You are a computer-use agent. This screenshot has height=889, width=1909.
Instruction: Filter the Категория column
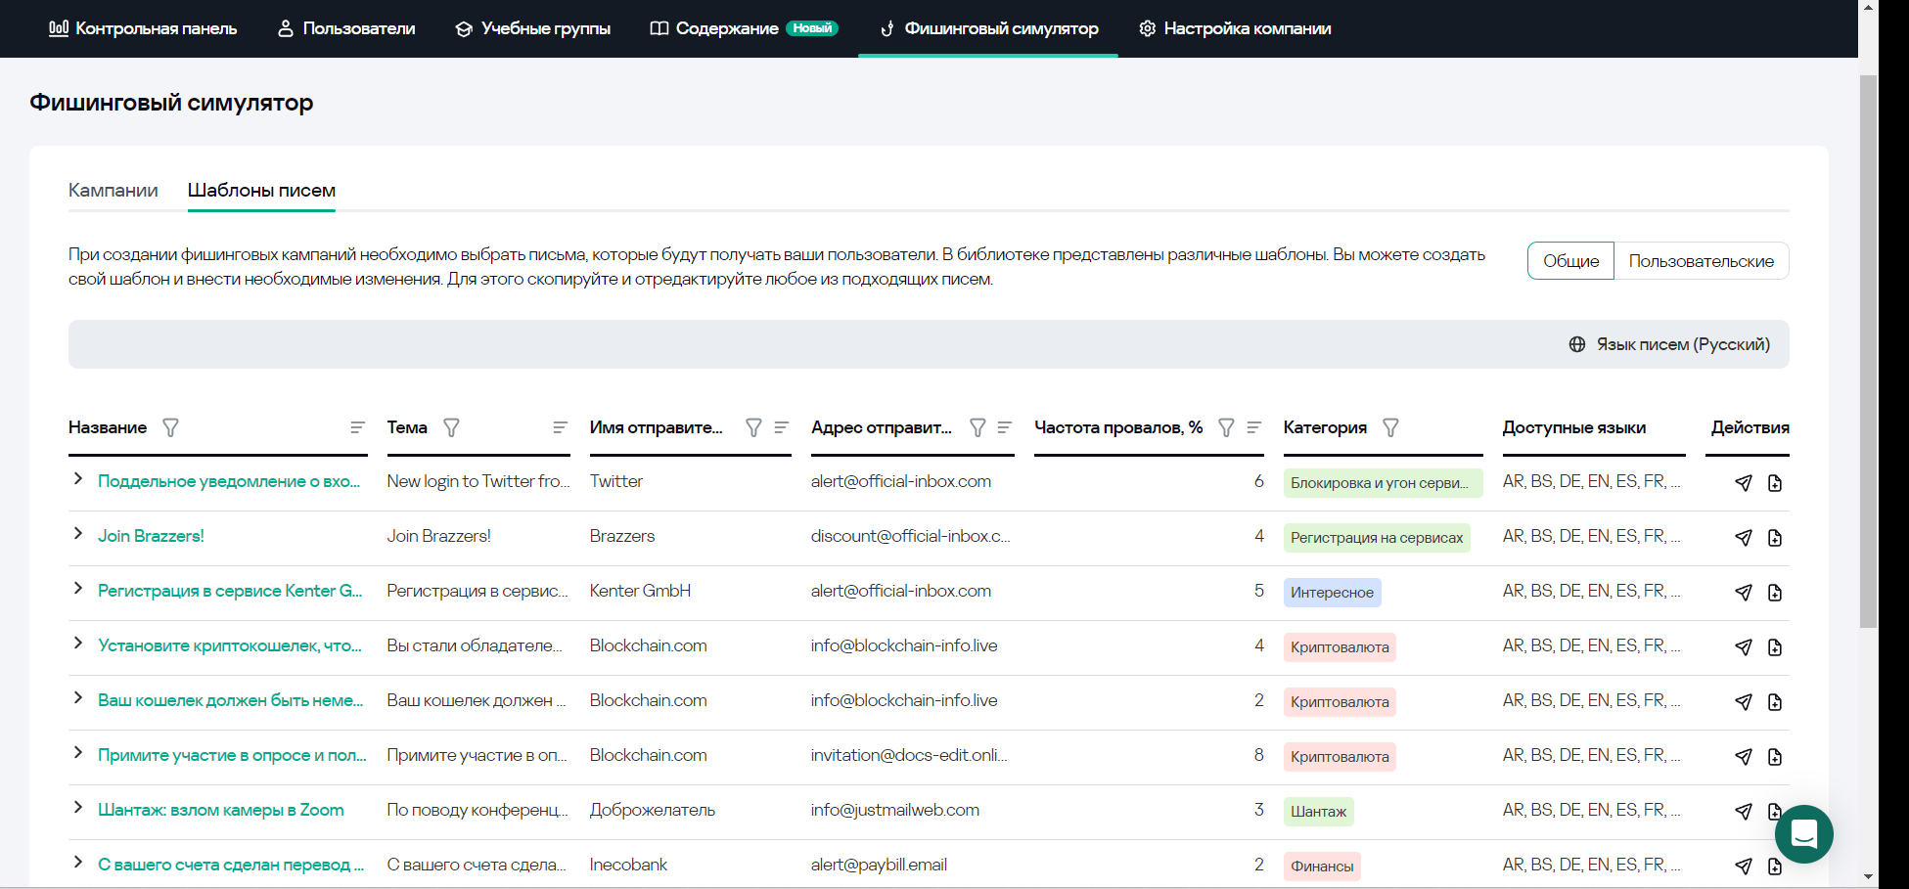point(1390,428)
